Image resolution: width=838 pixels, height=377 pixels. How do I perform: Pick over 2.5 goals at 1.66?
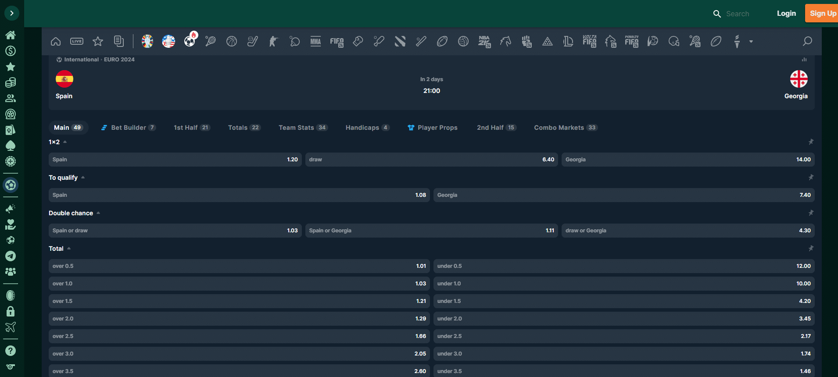pos(239,336)
